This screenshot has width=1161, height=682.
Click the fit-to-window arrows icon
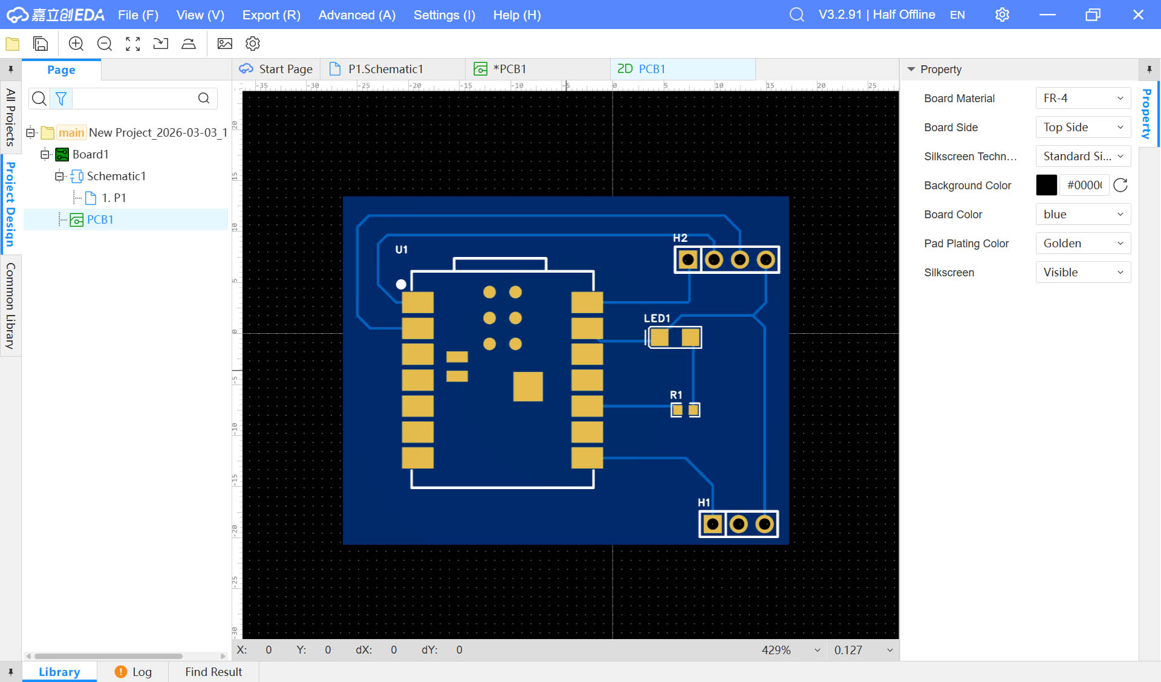(x=133, y=44)
